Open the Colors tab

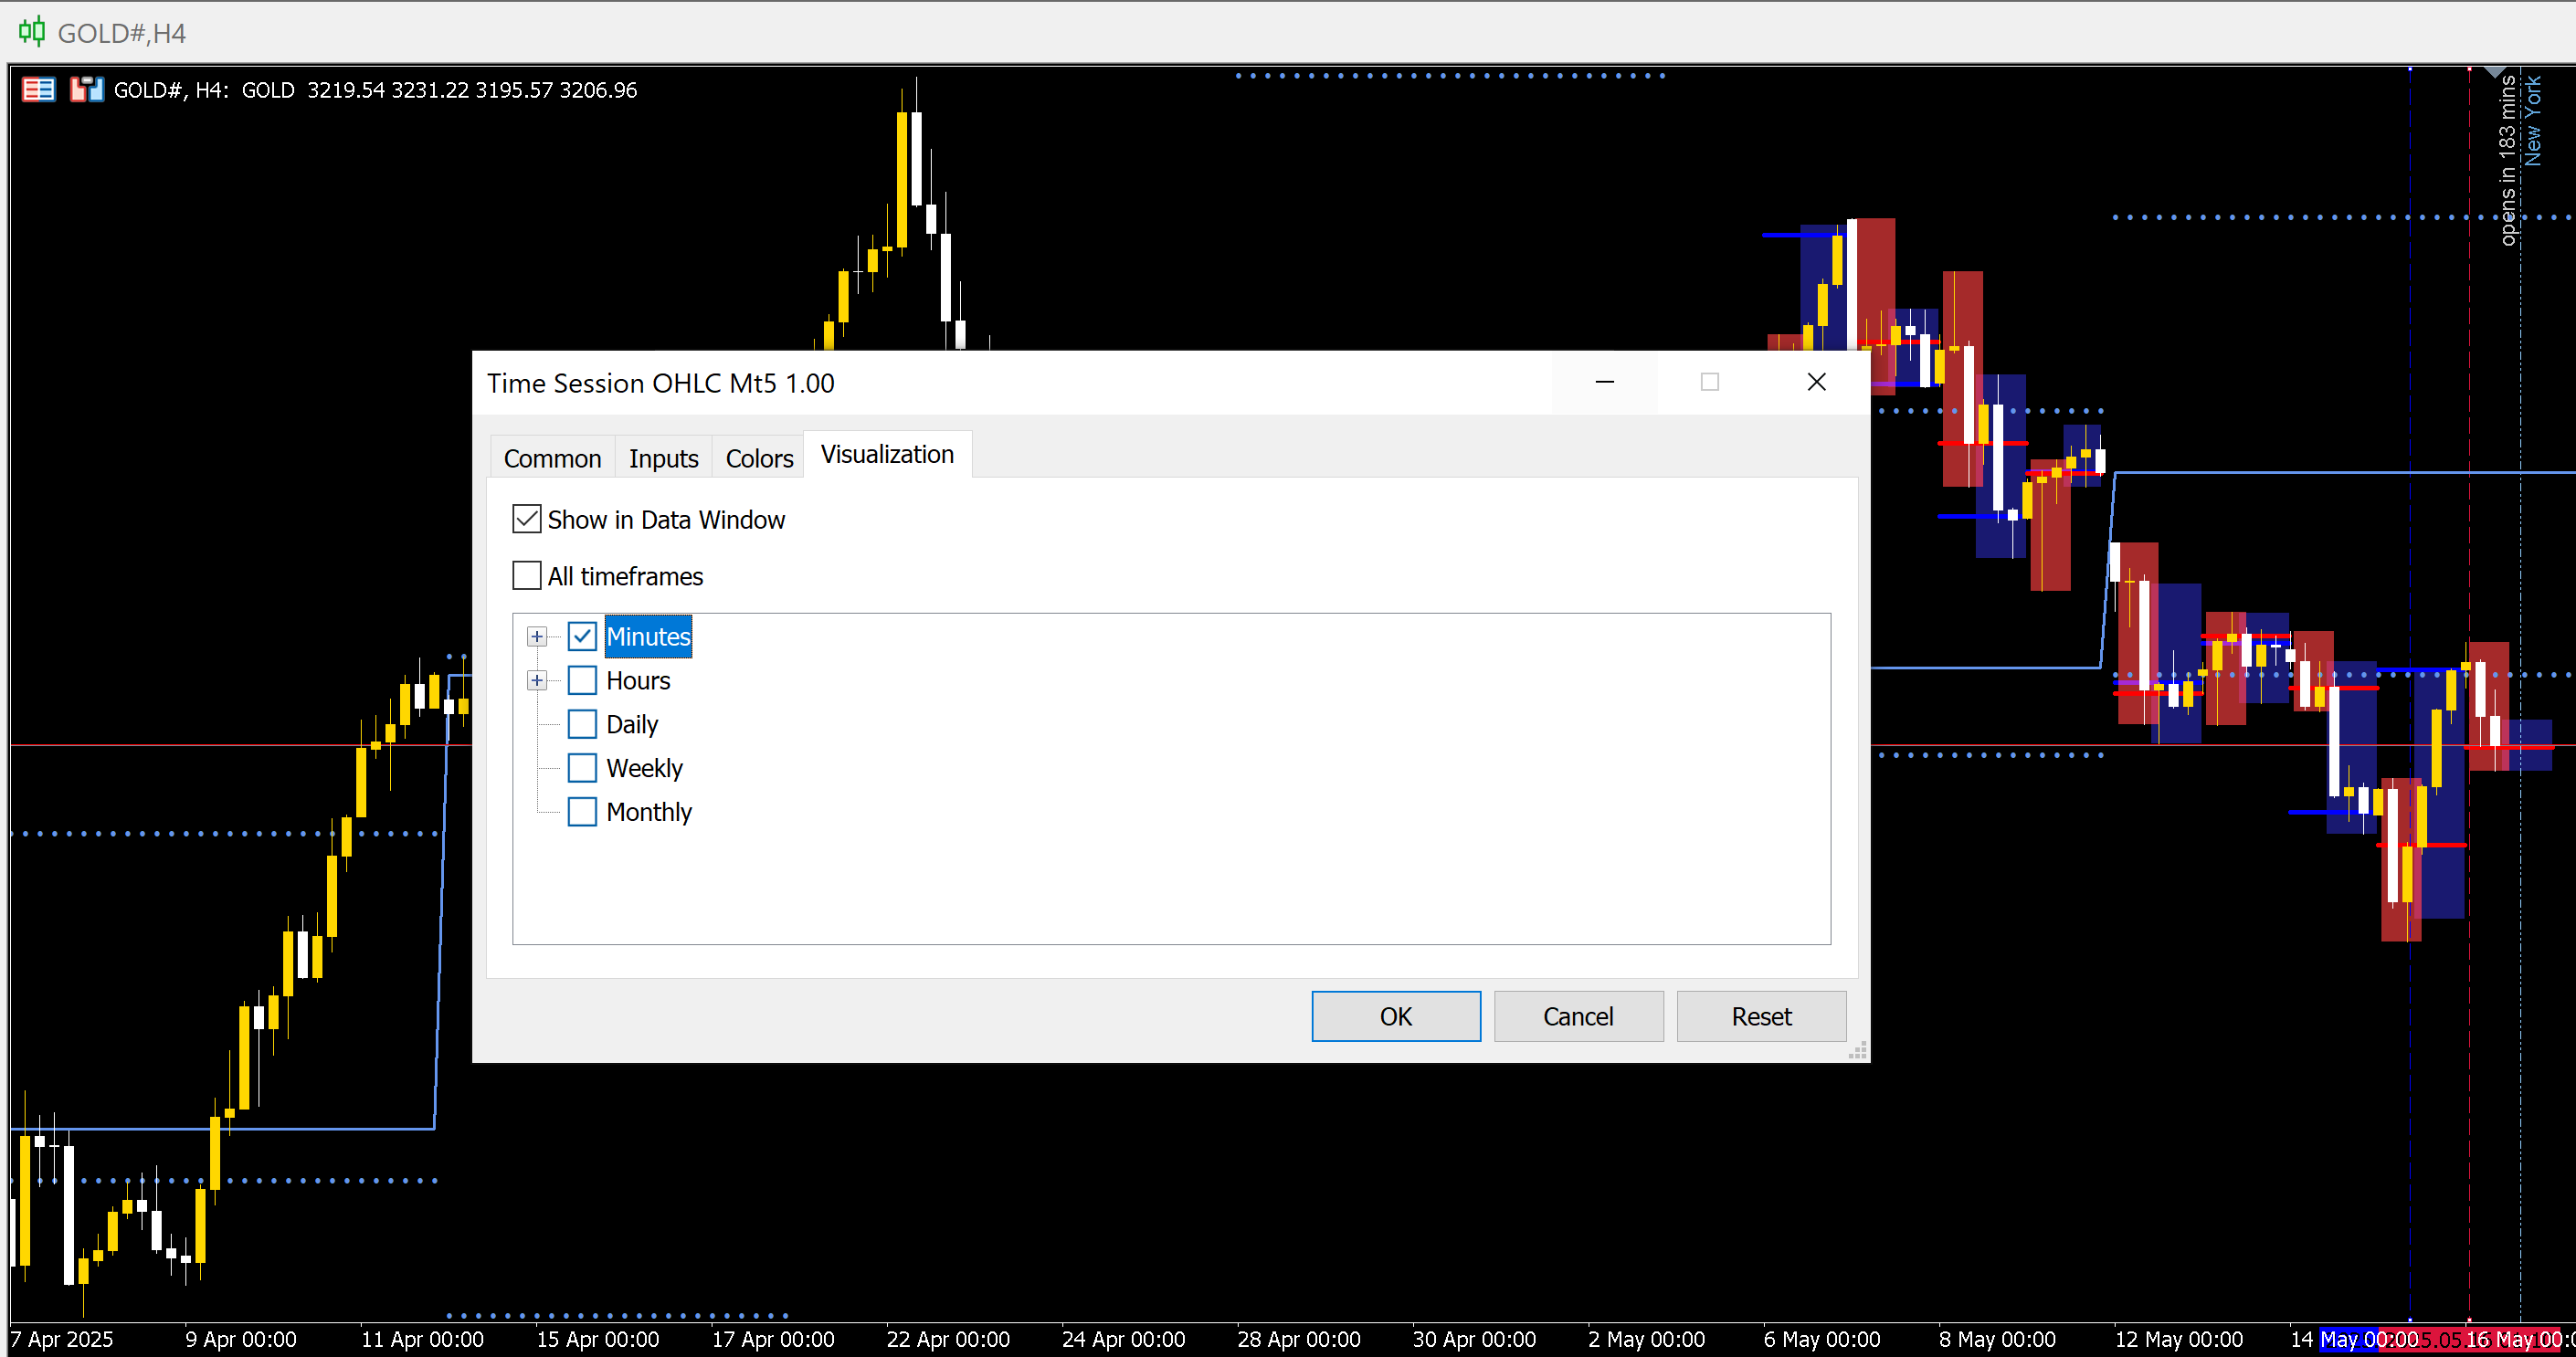point(759,458)
